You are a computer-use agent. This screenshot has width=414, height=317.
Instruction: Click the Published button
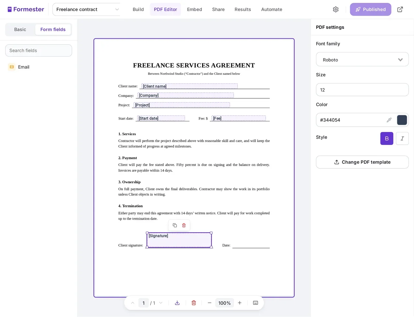point(371,9)
